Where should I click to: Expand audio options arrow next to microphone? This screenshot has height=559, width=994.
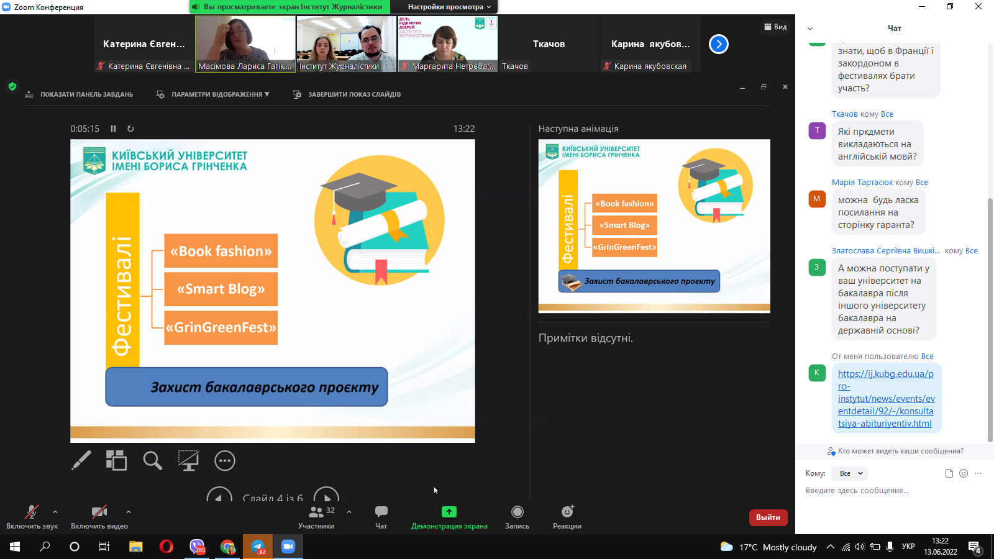point(55,512)
